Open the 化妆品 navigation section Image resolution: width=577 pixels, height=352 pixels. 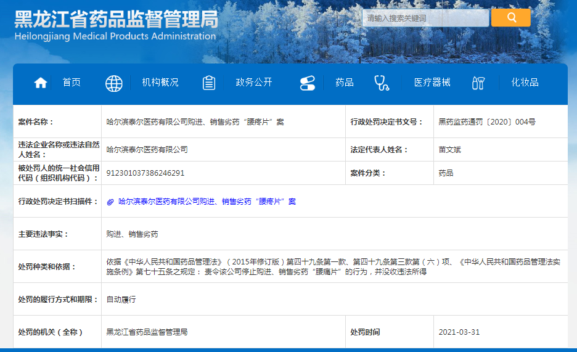coord(525,83)
